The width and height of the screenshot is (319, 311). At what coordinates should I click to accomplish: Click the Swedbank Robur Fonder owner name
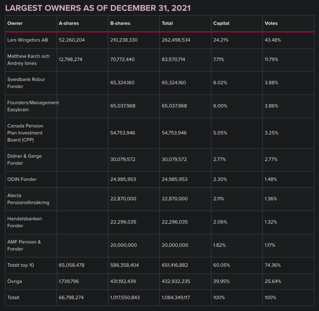[26, 83]
